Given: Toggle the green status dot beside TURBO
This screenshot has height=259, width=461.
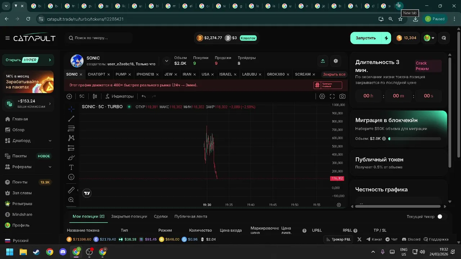Looking at the screenshot, I should coord(129,107).
